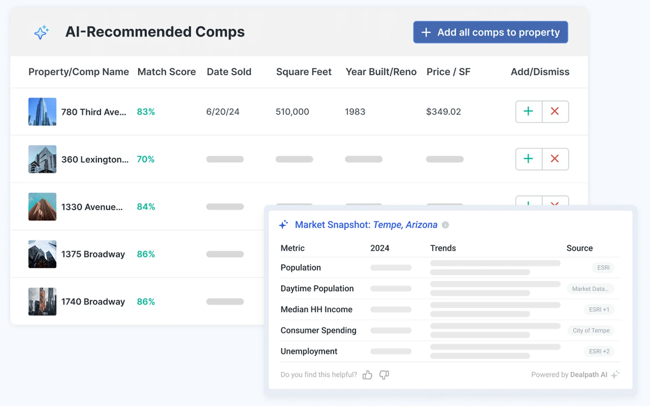Click the Dealpath AI sparkle icon in footer
This screenshot has height=406, width=650.
615,375
